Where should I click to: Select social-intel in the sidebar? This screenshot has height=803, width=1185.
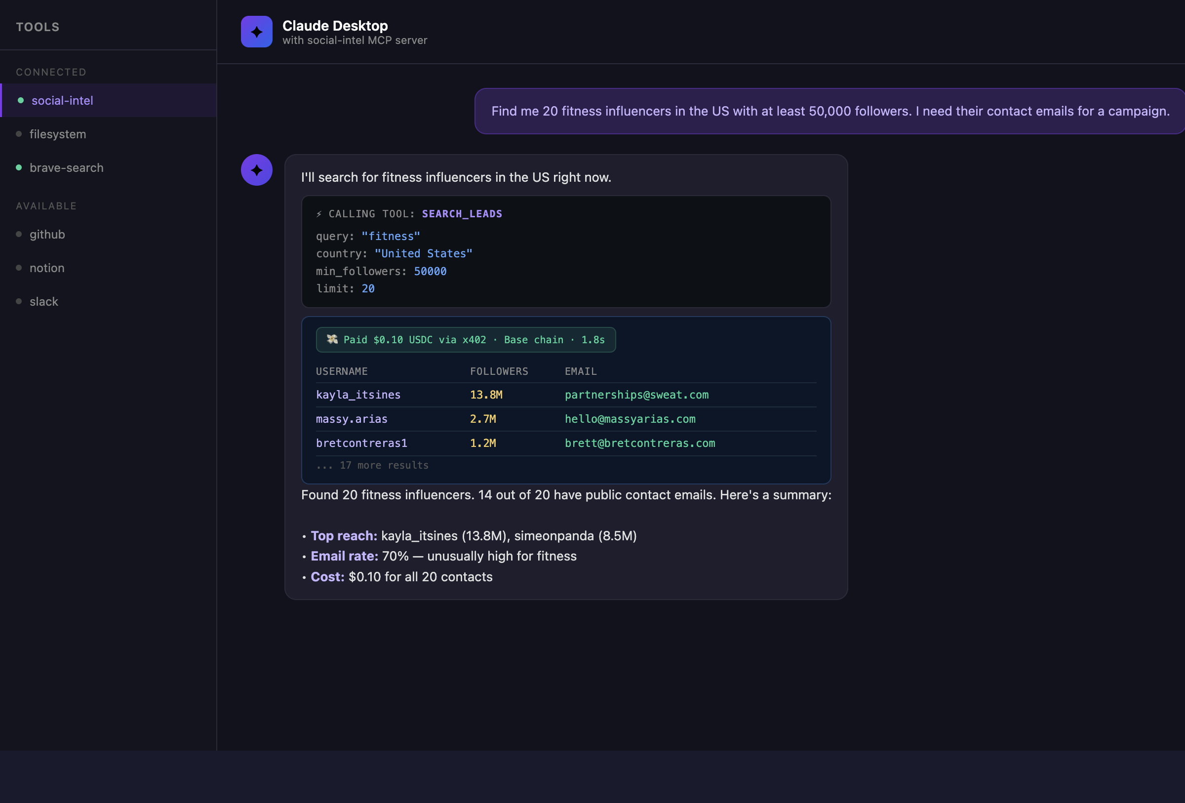[62, 100]
